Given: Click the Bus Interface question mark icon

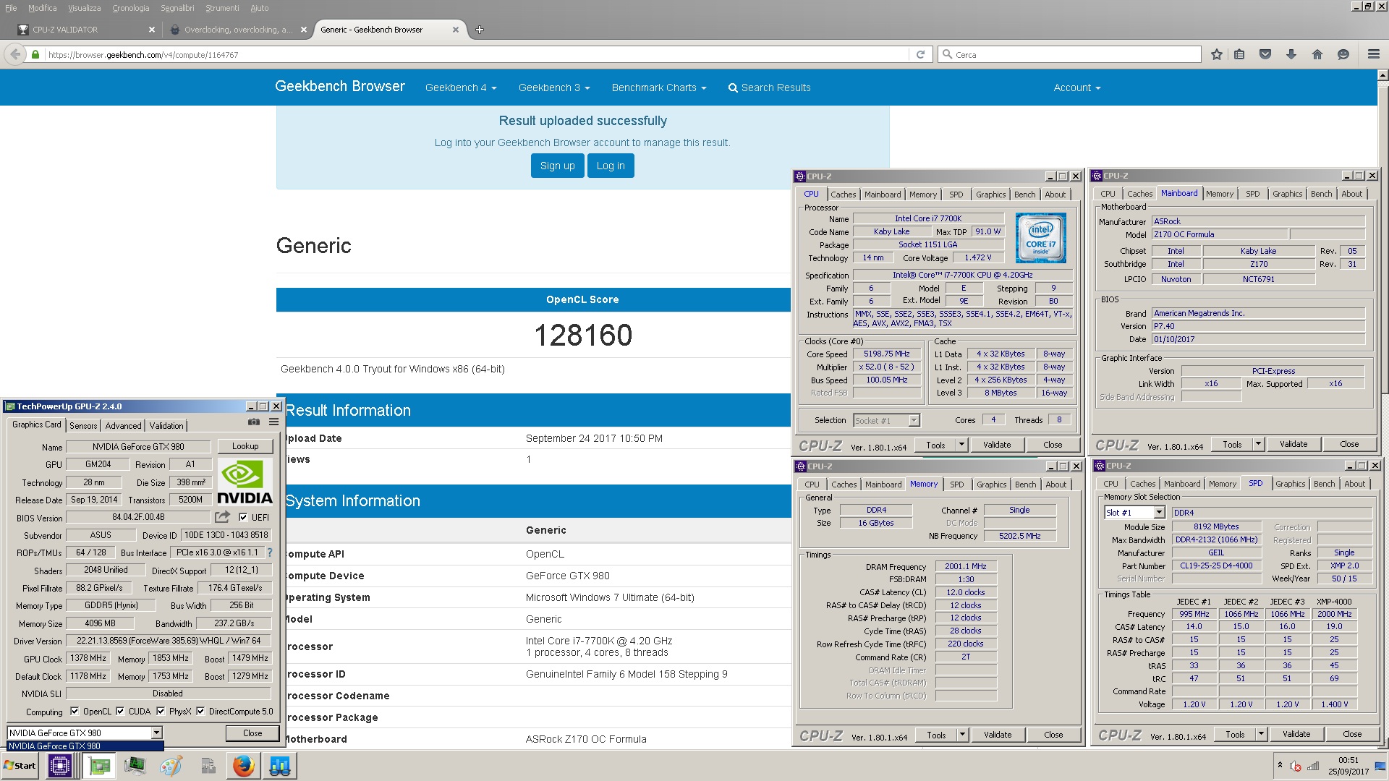Looking at the screenshot, I should 270,552.
